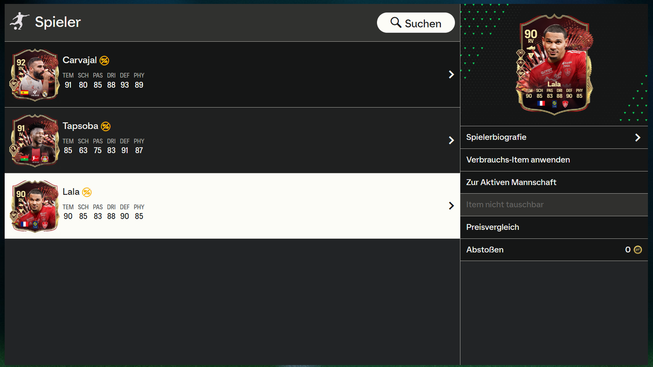Click the untradeable badge next to Lala
653x367 pixels.
(87, 192)
